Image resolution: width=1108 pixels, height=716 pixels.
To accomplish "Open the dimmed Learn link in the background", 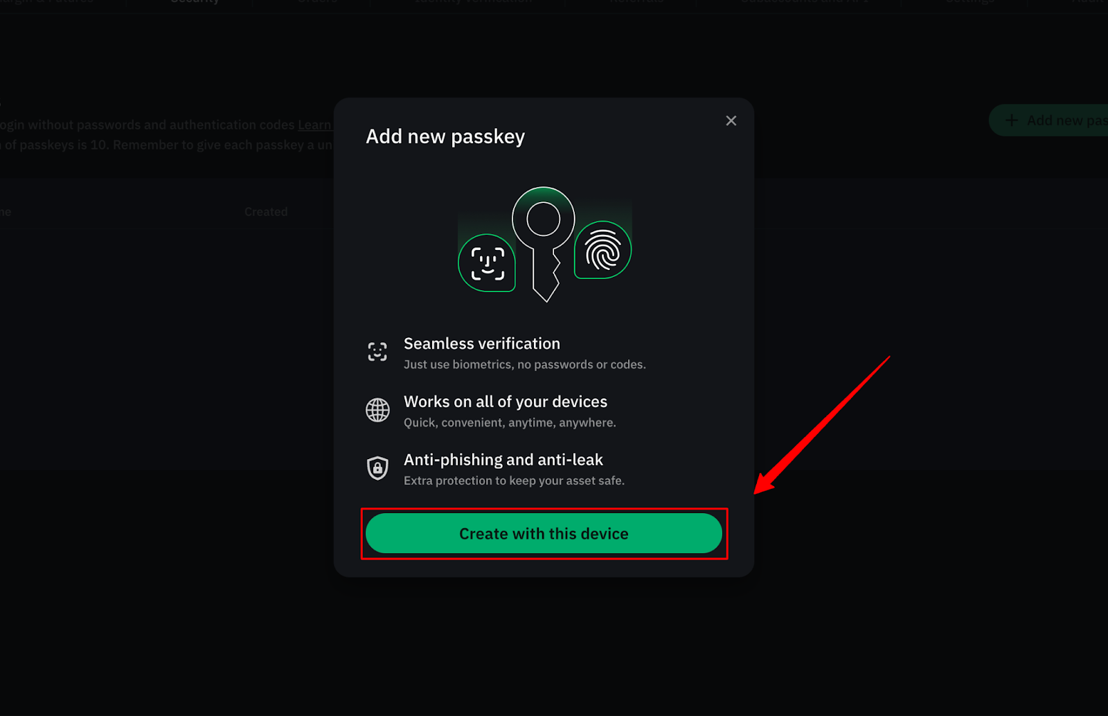I will [x=315, y=125].
